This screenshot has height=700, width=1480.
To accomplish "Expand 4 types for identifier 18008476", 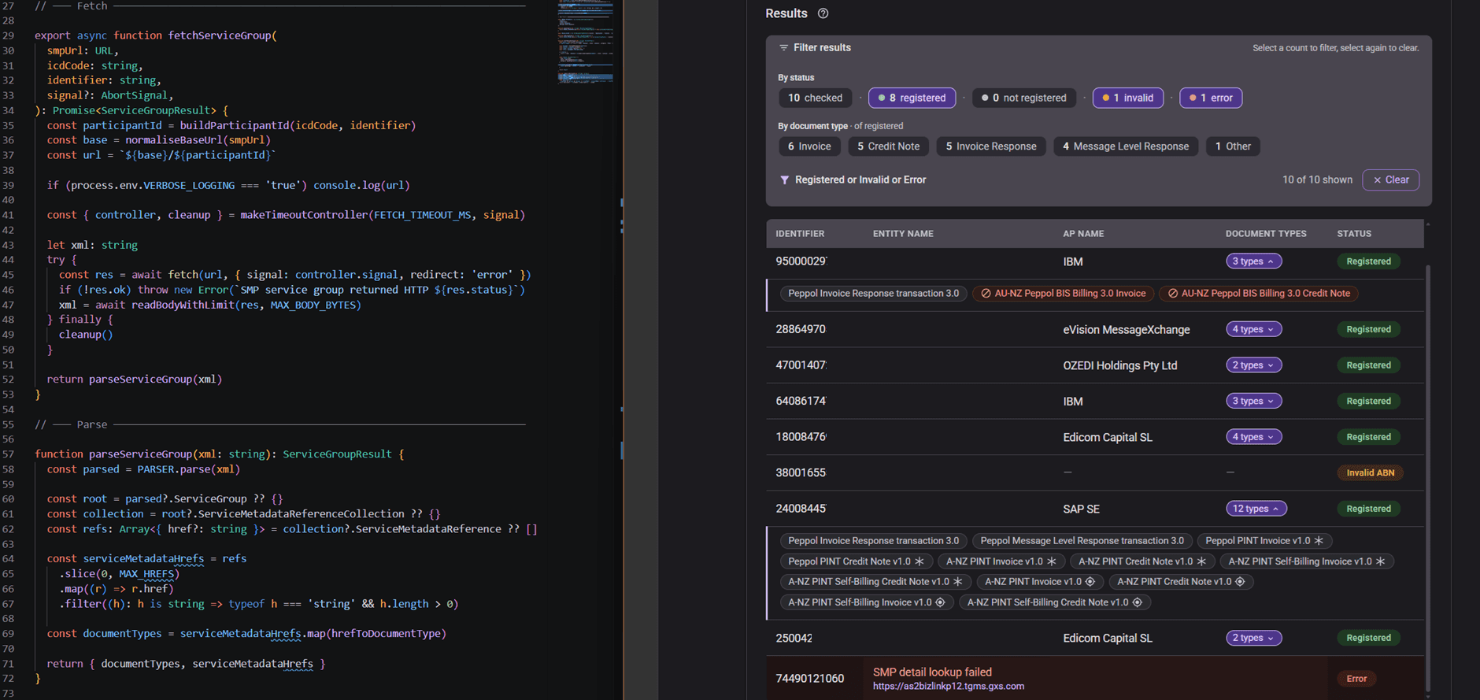I will tap(1253, 437).
